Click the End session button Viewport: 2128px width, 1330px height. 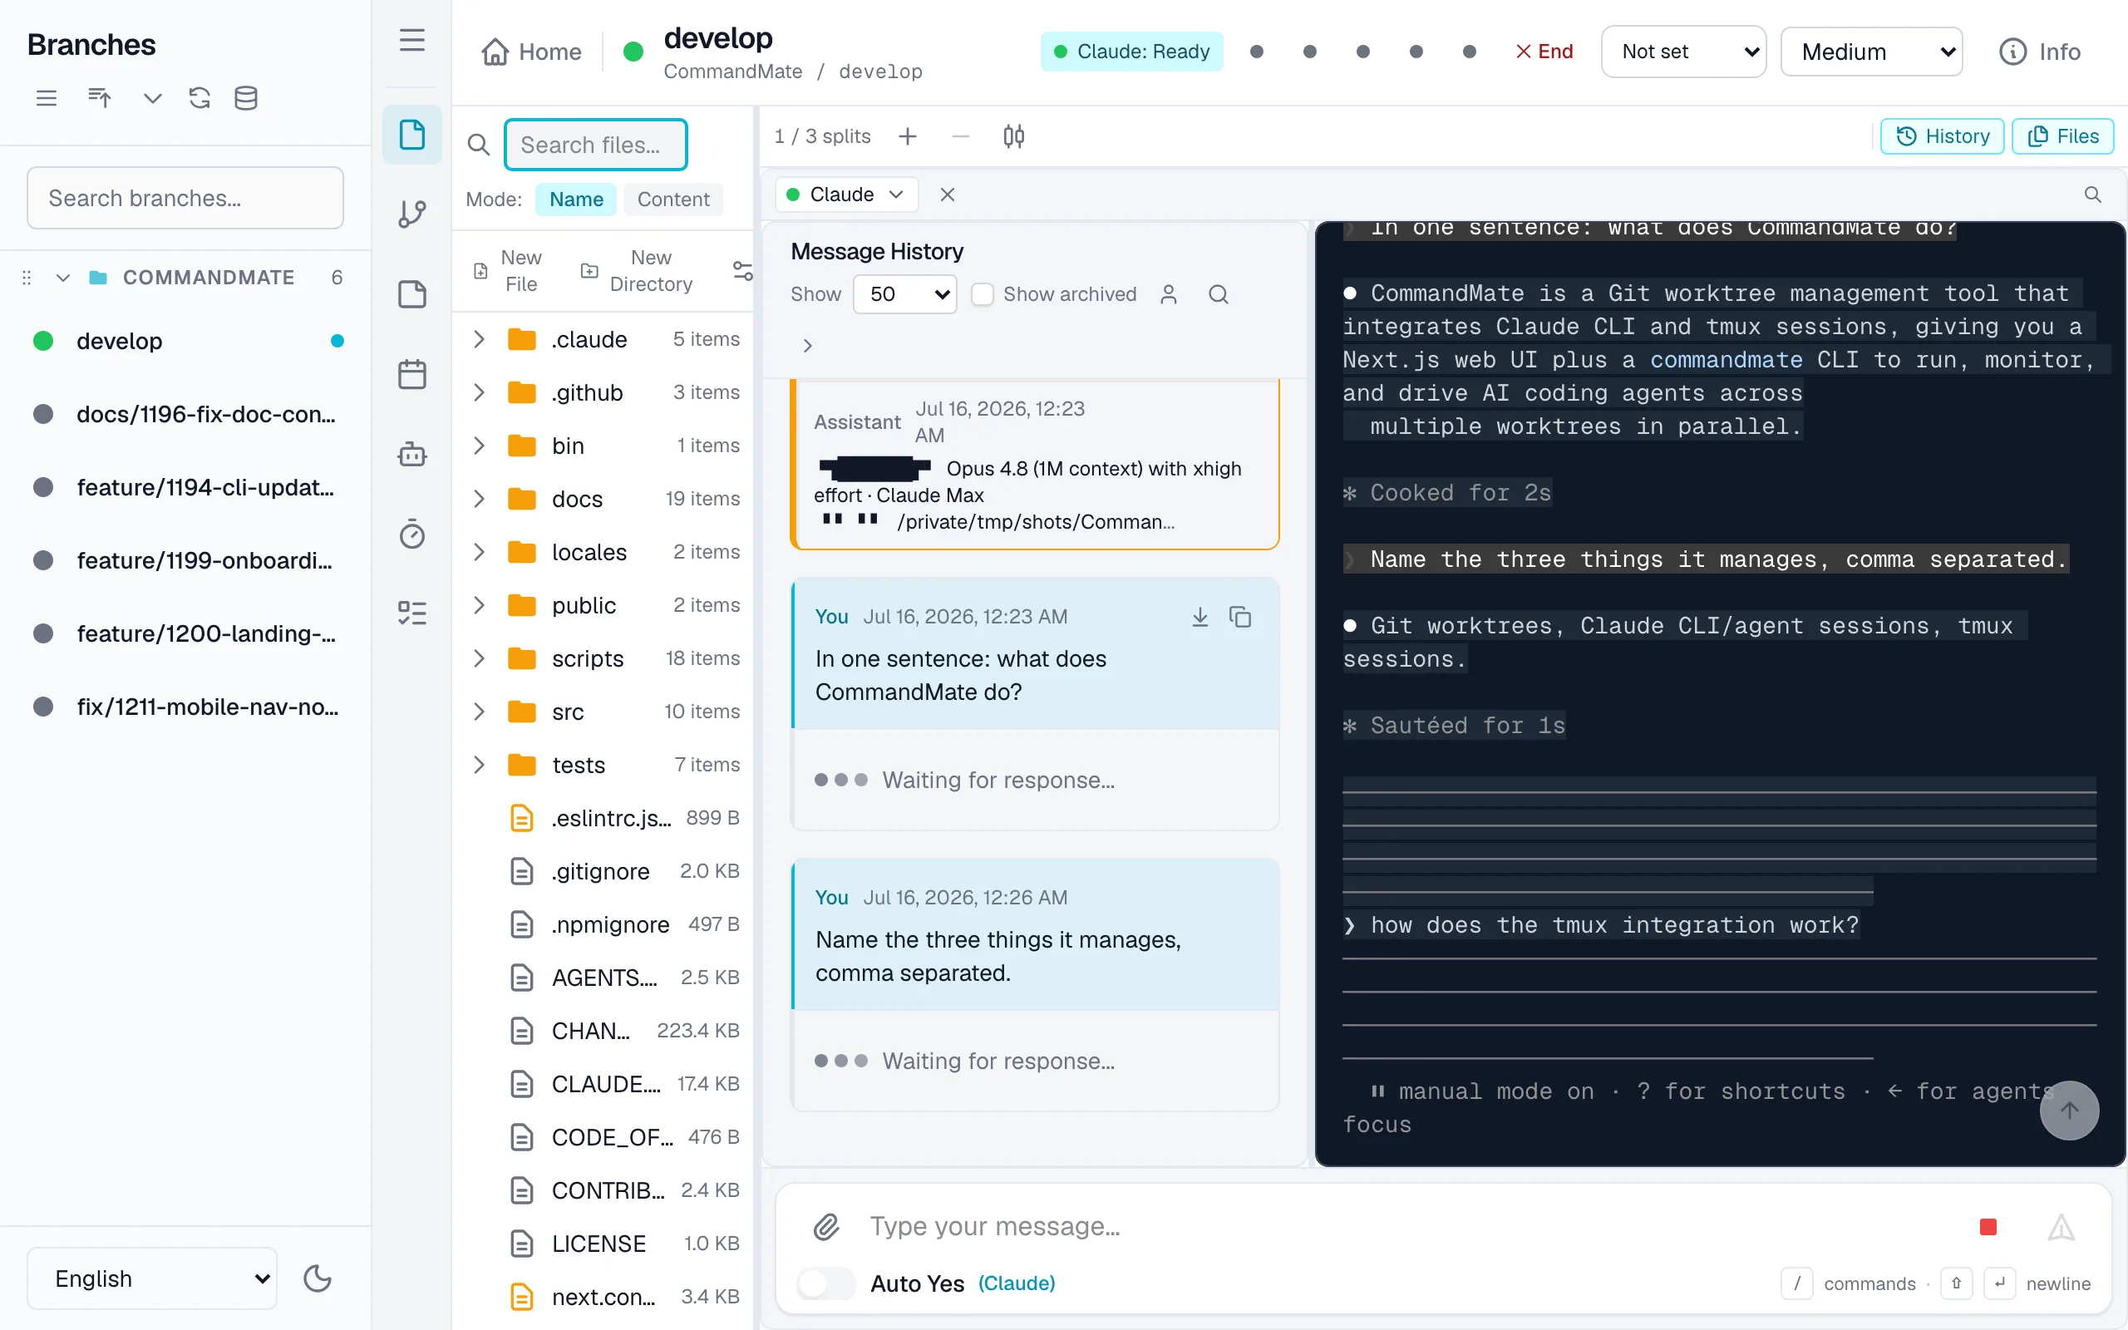click(1544, 52)
